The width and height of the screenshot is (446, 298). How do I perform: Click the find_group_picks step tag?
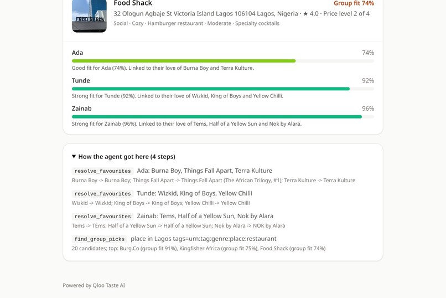99,239
